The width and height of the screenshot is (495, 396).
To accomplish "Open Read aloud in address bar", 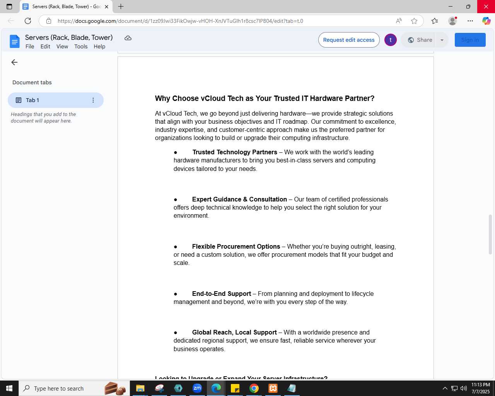I will [399, 21].
